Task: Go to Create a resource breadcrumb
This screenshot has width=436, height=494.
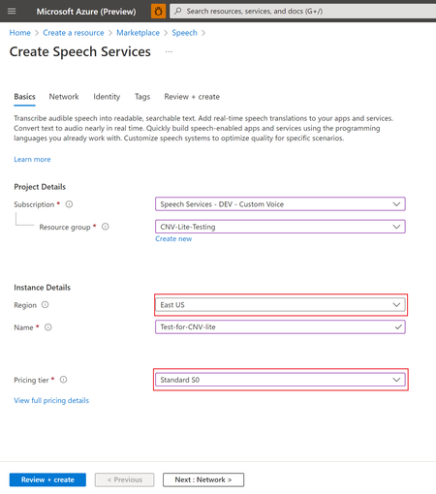Action: pyautogui.click(x=74, y=33)
